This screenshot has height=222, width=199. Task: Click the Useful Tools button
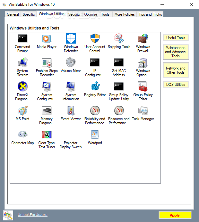176,38
